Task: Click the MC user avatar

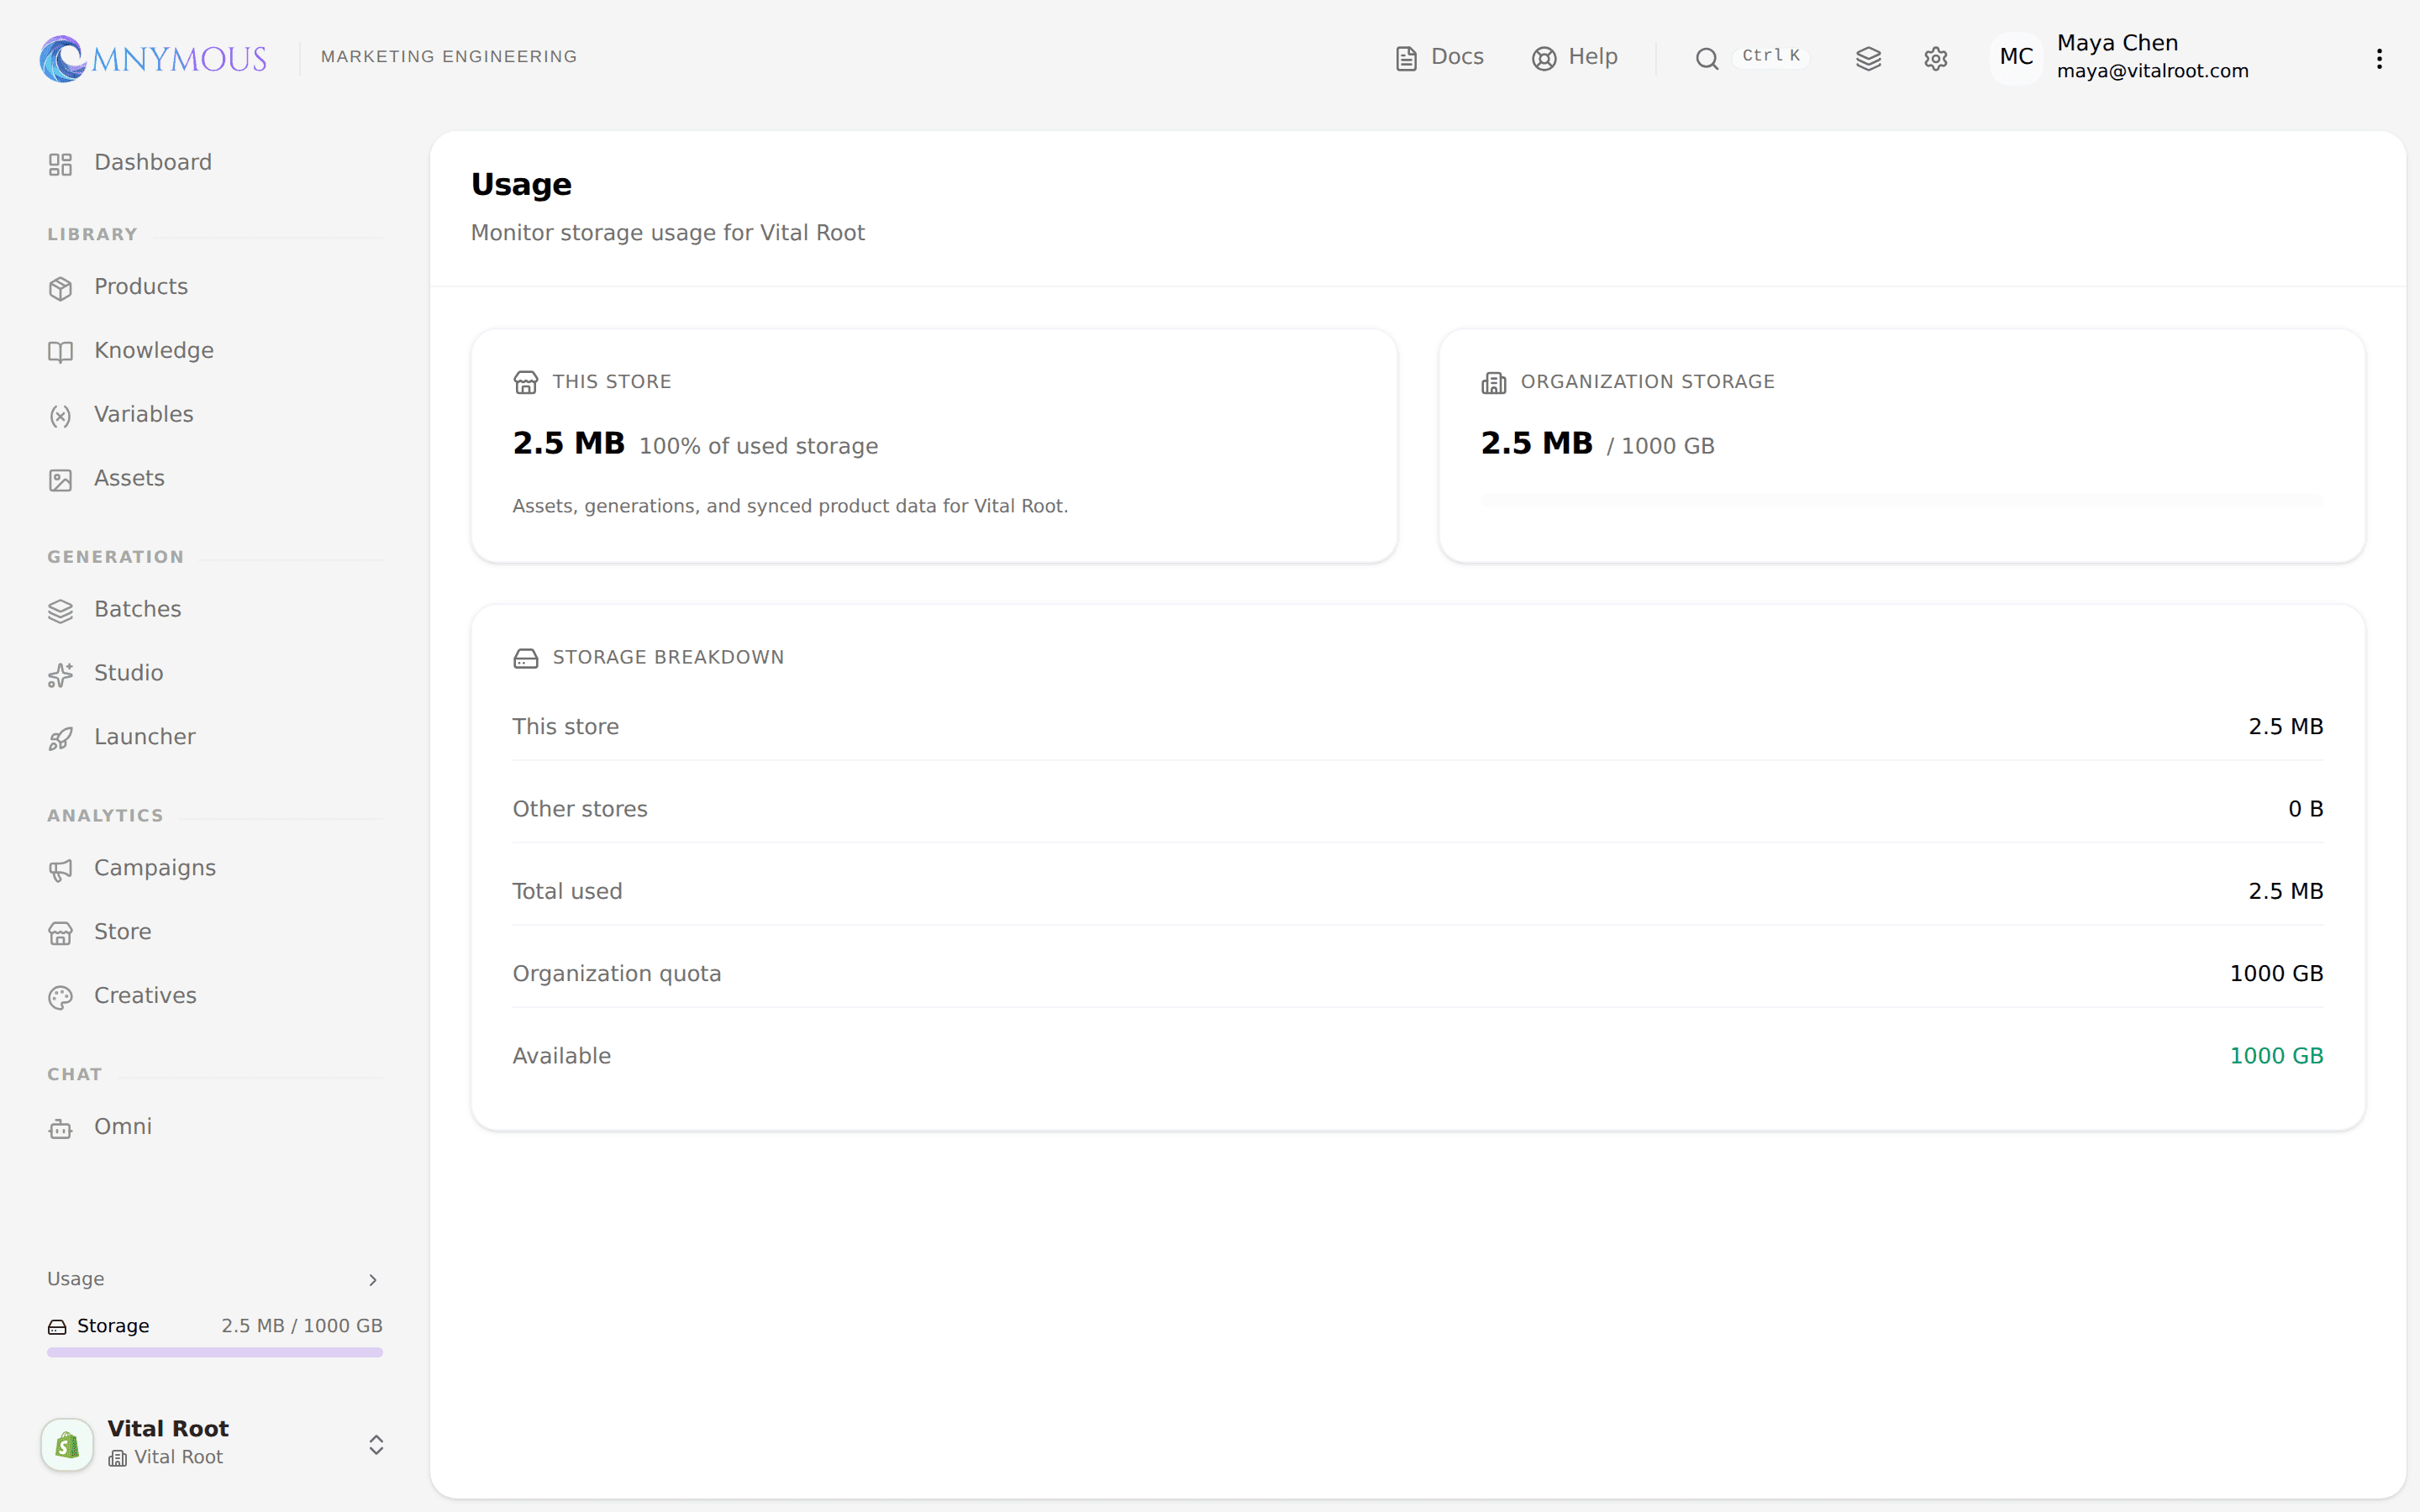Action: click(2016, 57)
